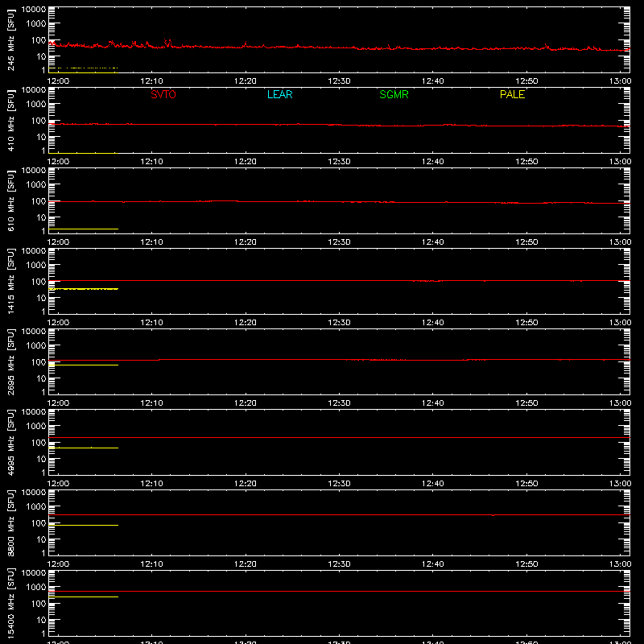
Task: Click the 10 tick label on 2695 MHz axis
Action: (x=41, y=378)
